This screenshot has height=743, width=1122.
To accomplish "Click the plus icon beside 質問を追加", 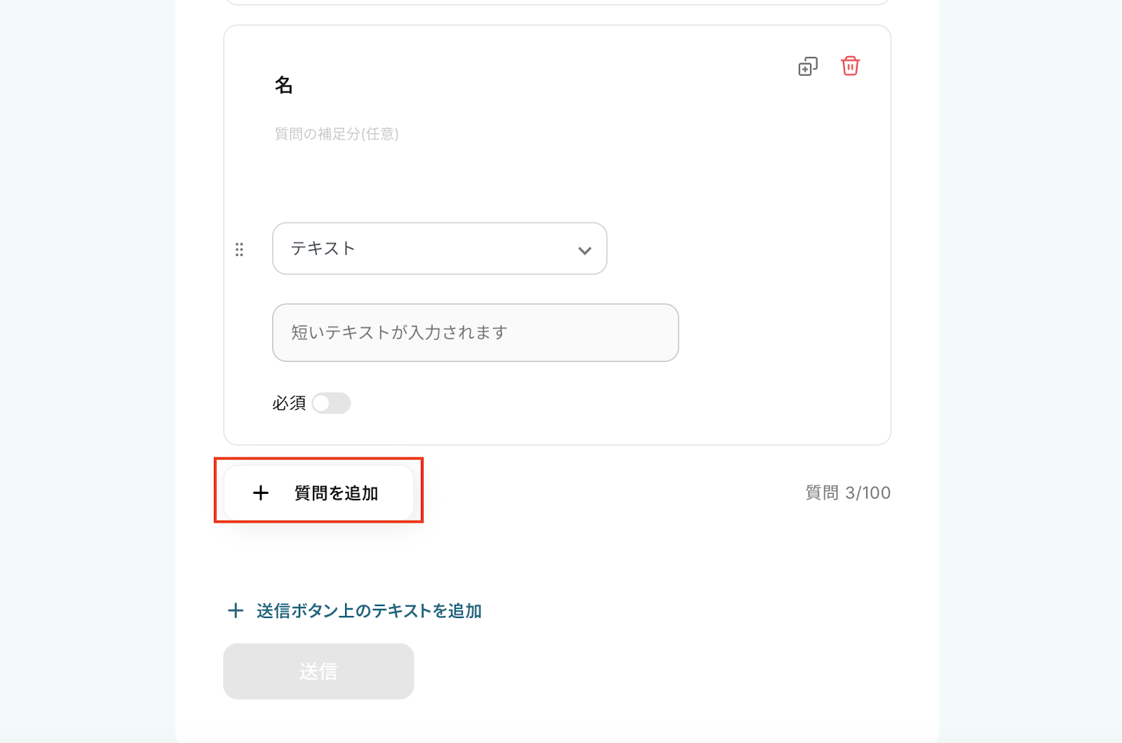I will [261, 493].
